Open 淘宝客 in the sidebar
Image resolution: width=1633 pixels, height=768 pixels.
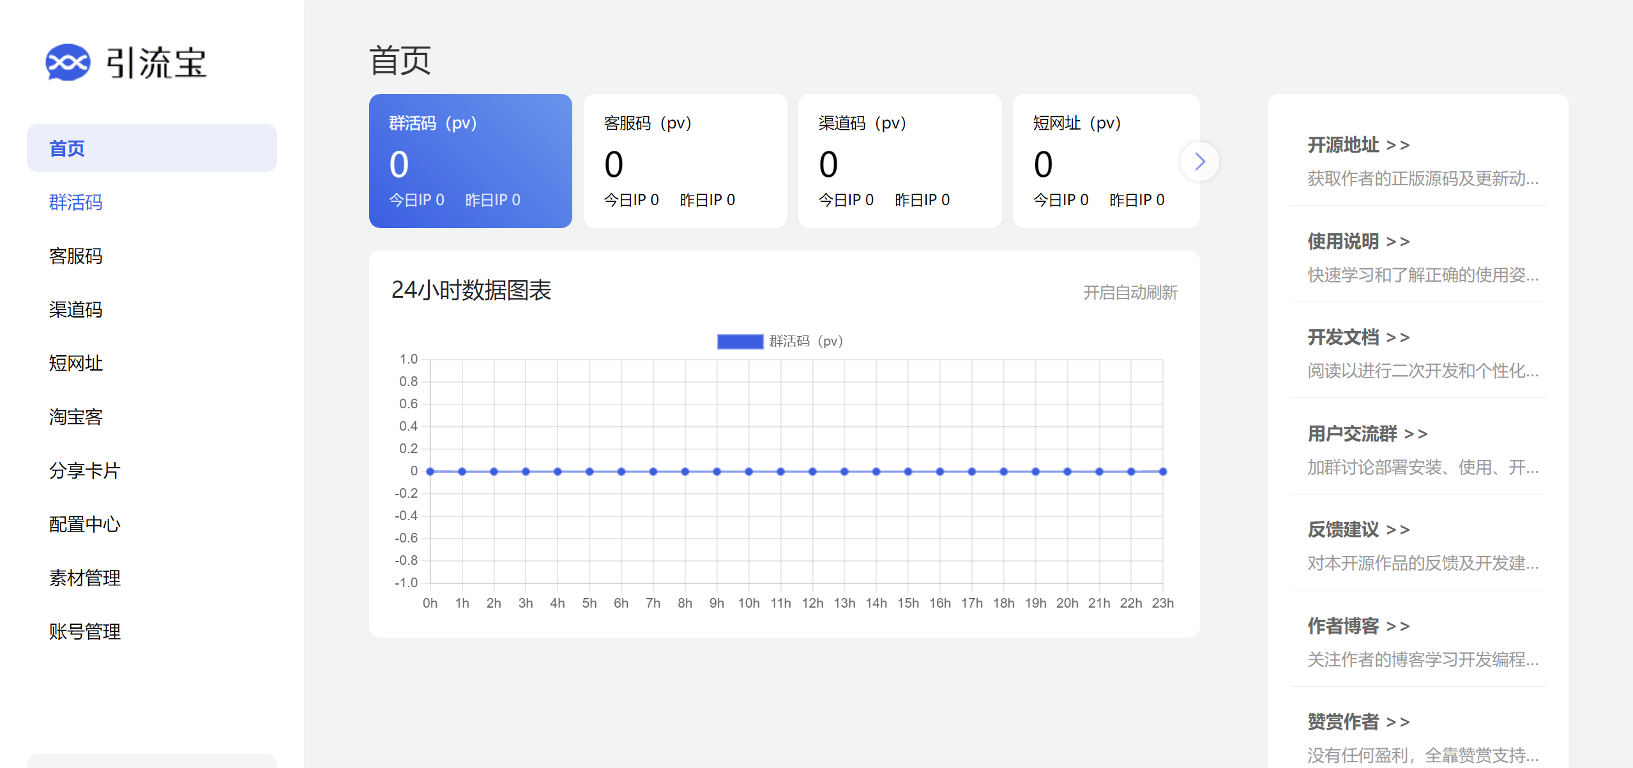coord(75,417)
